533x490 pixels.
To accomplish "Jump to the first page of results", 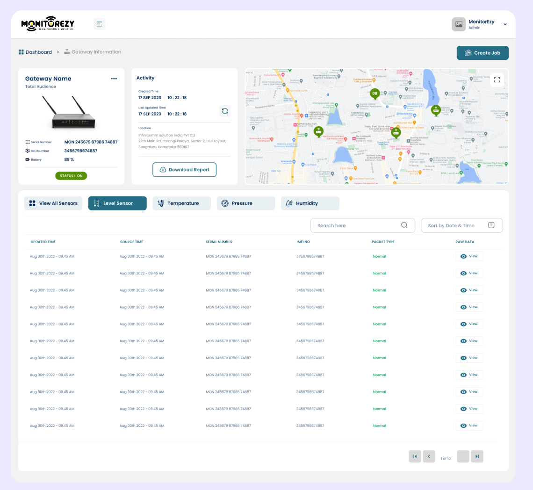I will [x=415, y=456].
